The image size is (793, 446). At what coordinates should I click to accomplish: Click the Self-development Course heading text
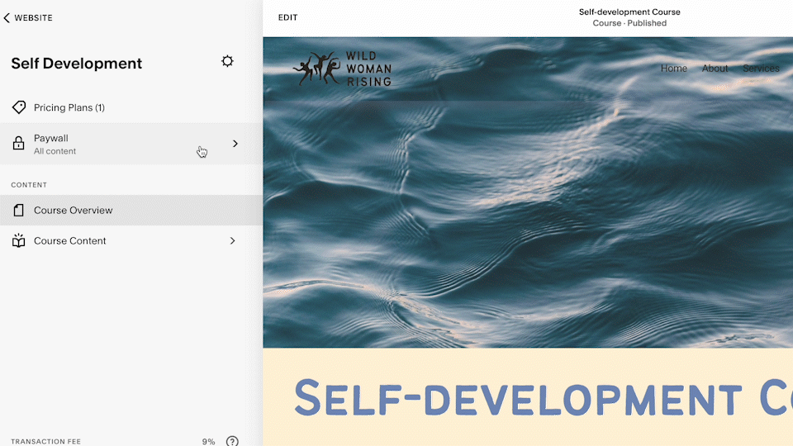click(x=544, y=398)
